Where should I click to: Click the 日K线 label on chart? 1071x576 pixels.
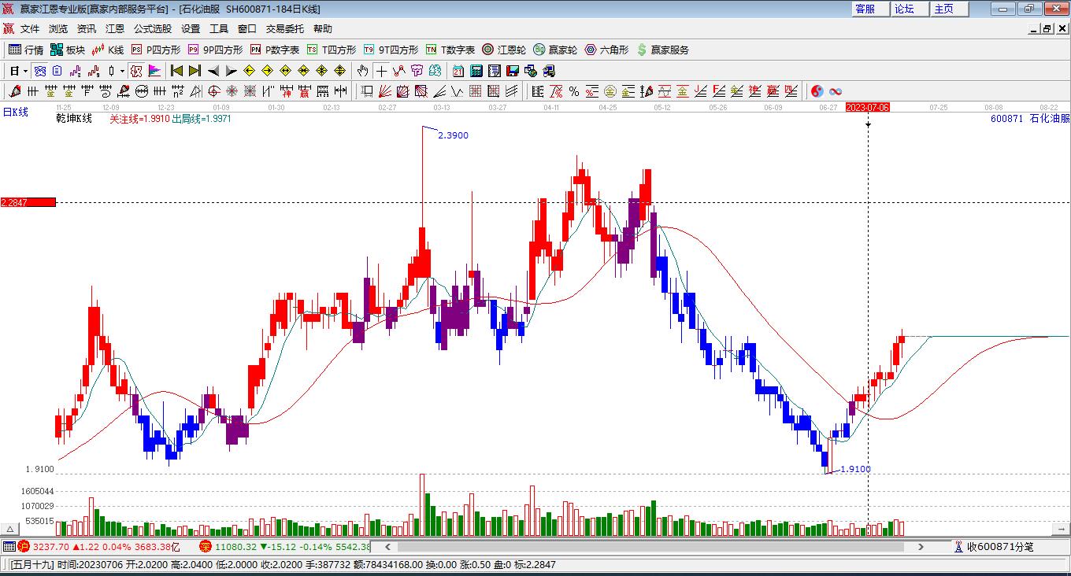coord(16,112)
